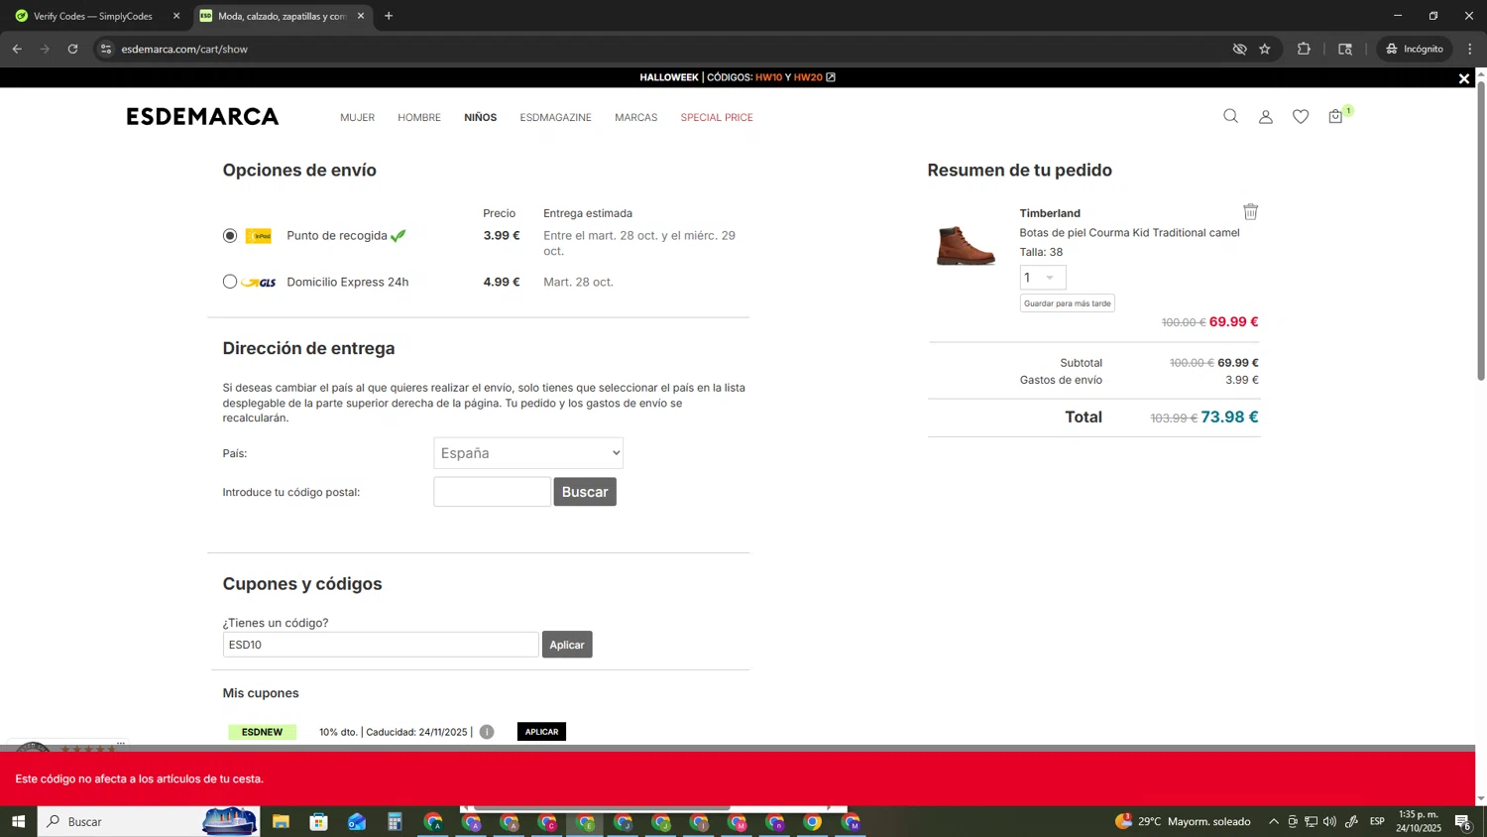
Task: Delete Timberland boots with trash icon
Action: click(1250, 211)
